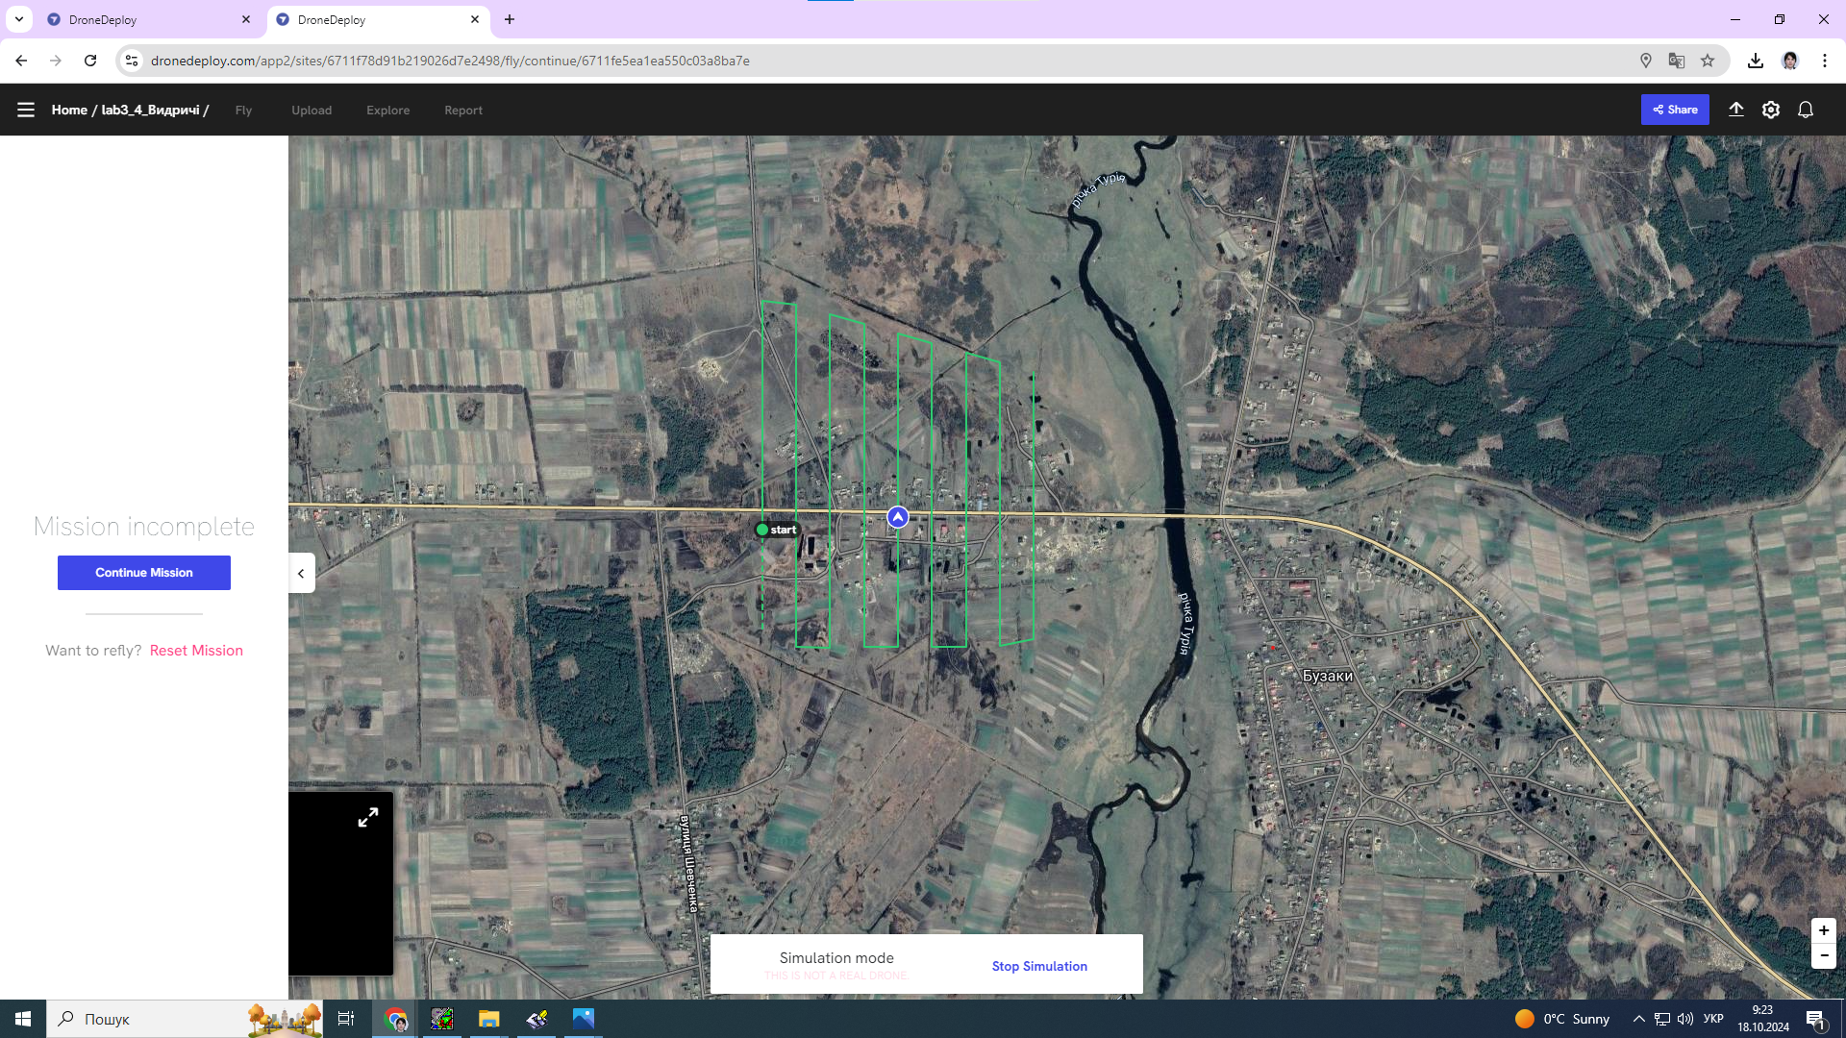
Task: Open the settings gear icon
Action: (x=1770, y=110)
